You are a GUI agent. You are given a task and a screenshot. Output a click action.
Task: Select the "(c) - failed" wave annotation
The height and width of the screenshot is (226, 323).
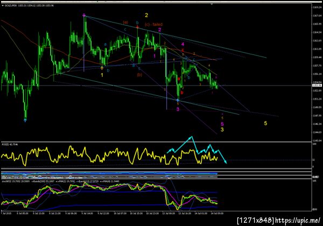pos(153,25)
